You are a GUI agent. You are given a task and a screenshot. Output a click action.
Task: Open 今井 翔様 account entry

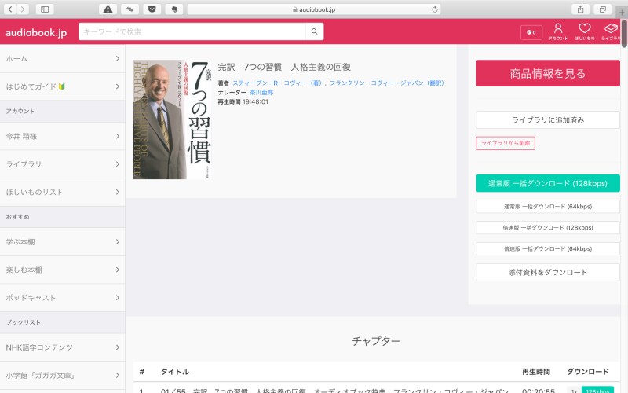[x=63, y=136]
